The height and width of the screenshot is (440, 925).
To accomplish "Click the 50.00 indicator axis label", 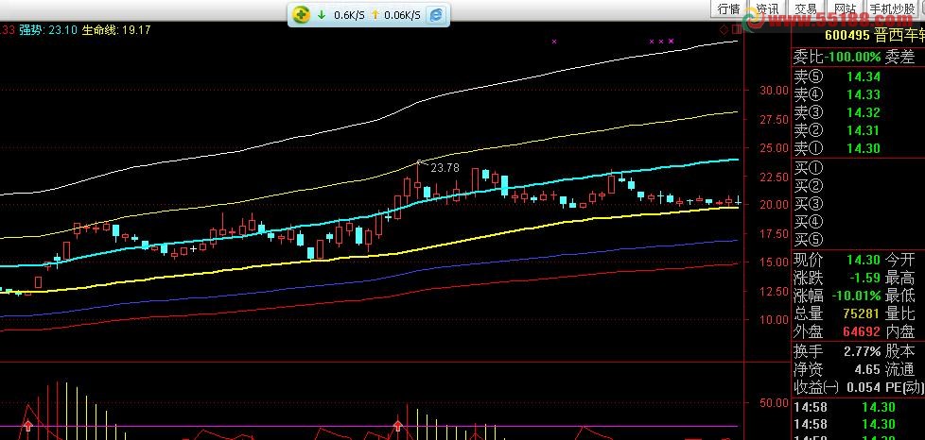I will pyautogui.click(x=774, y=403).
